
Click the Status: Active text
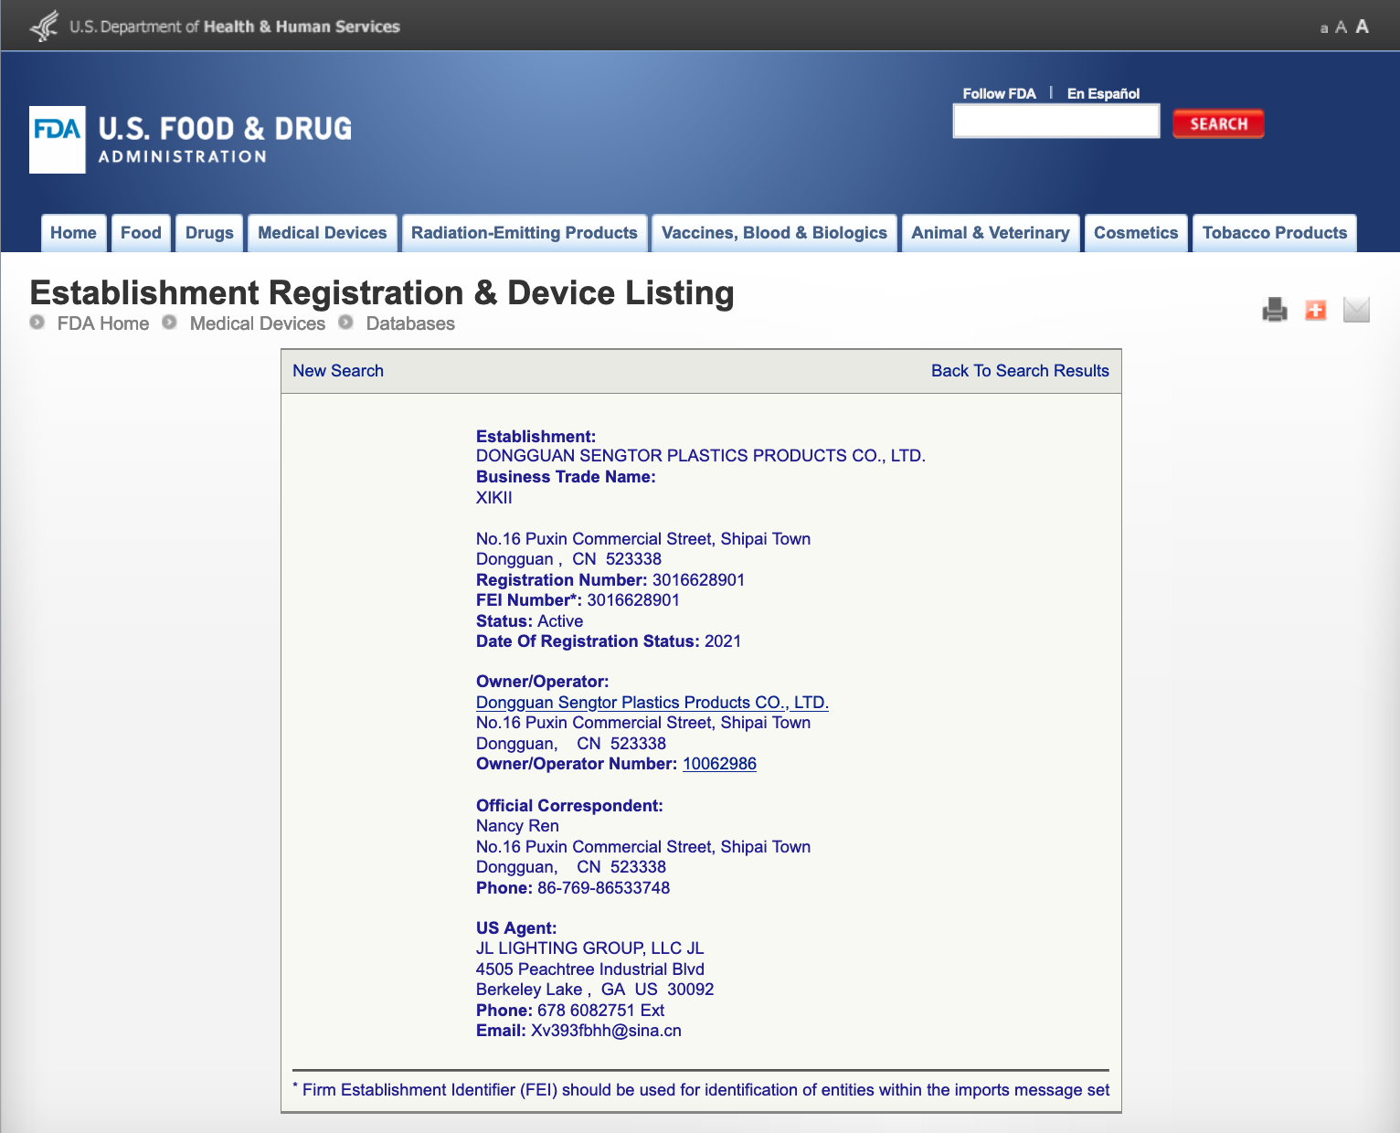point(529,621)
